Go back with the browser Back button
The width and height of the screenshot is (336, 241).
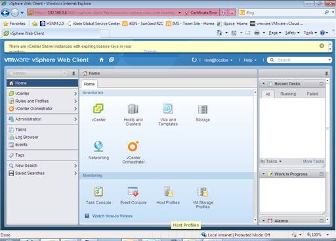5,12
